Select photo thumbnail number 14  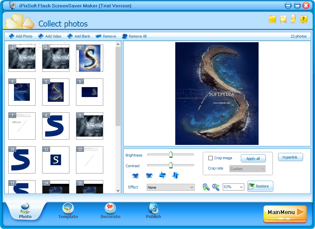56,187
